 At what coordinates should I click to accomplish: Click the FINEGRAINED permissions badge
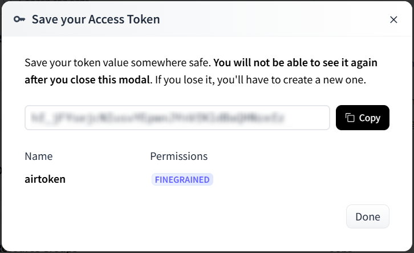point(182,179)
